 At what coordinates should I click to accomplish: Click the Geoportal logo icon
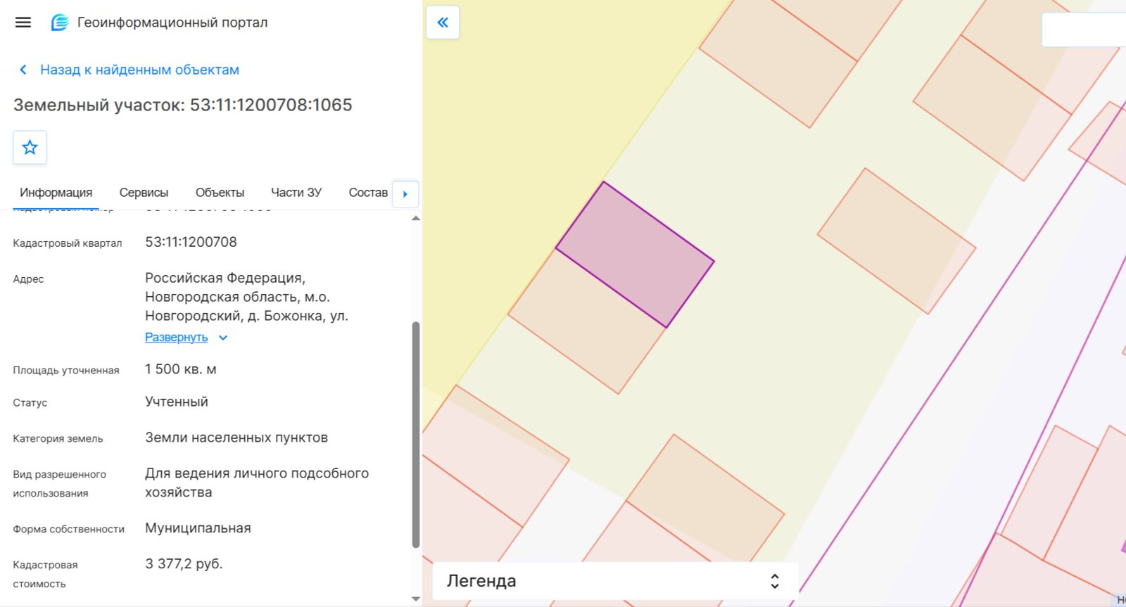60,23
